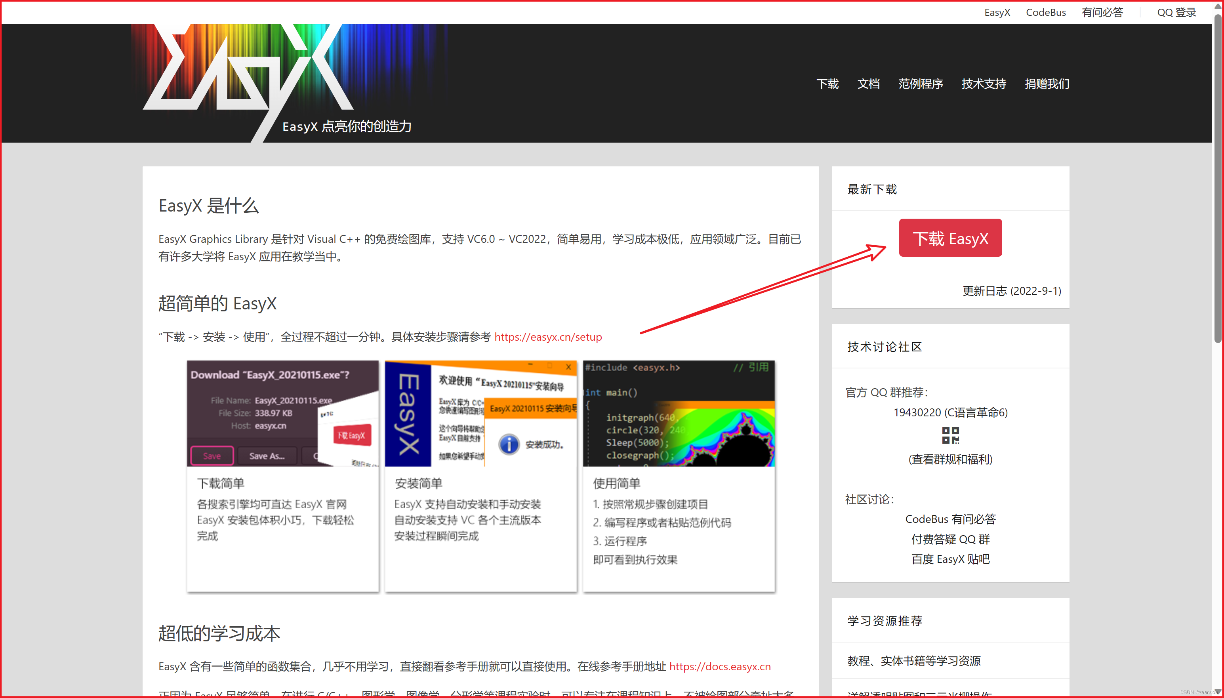Click the red 下载 EasyX button
The width and height of the screenshot is (1224, 698).
[x=950, y=238]
